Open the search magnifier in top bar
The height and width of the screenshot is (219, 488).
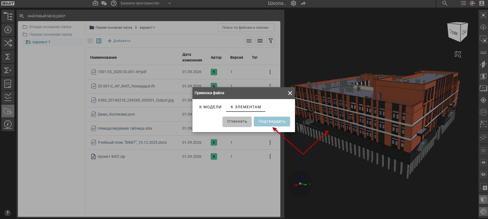(x=445, y=3)
